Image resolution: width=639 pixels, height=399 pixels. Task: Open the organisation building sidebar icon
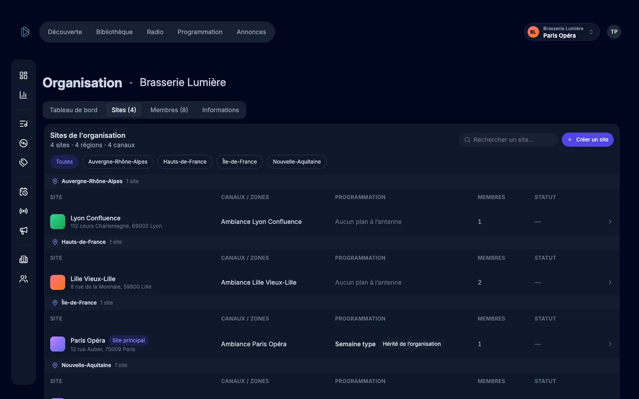coord(23,259)
